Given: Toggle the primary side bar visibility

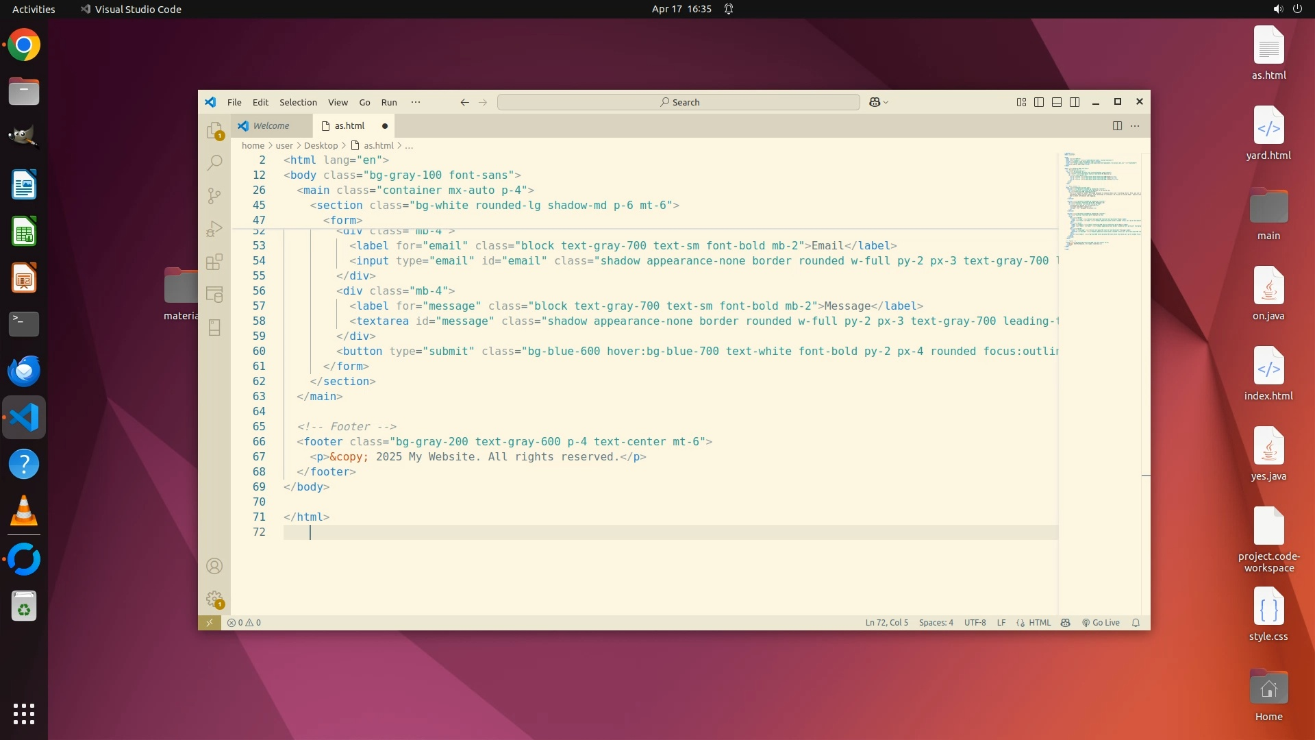Looking at the screenshot, I should (x=1039, y=102).
